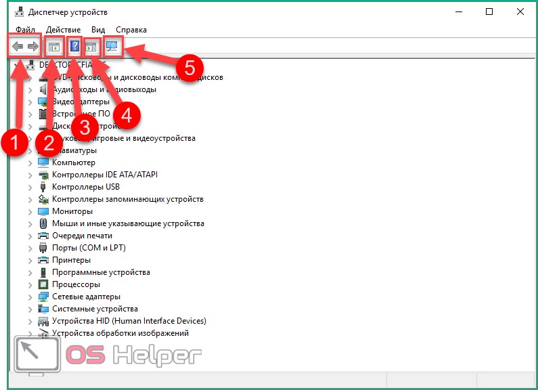Click the printer icon beside Очереди печати

click(43, 236)
